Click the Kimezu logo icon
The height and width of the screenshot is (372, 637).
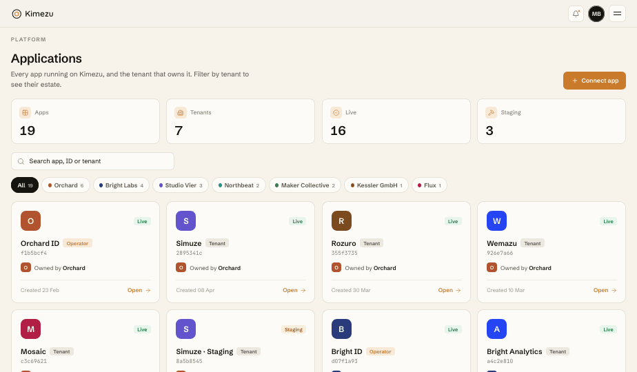tap(17, 14)
